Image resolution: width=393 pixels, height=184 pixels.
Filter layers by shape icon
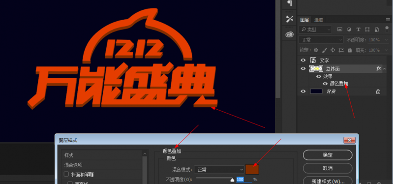(367, 30)
